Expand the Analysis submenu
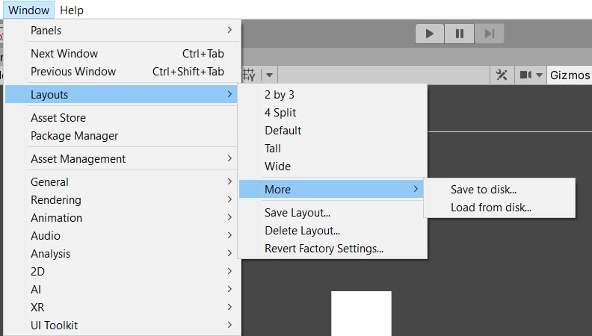The width and height of the screenshot is (592, 336). [x=123, y=253]
